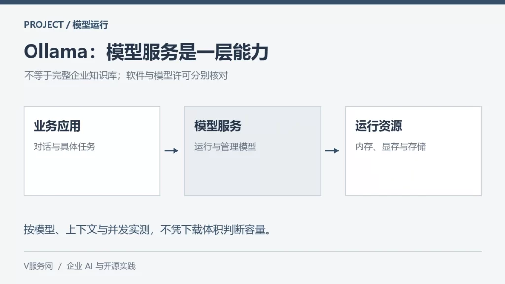
Task: Click the '模型服务' card heading
Action: coord(217,126)
